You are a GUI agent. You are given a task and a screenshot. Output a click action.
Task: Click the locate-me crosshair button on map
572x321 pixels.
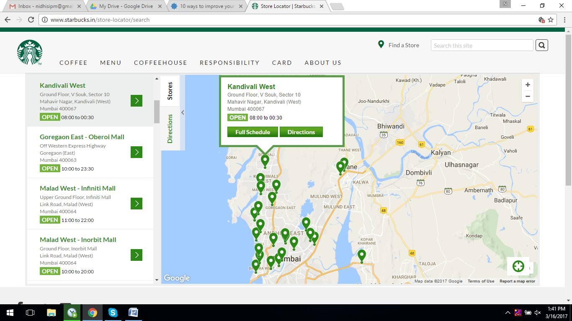point(518,266)
